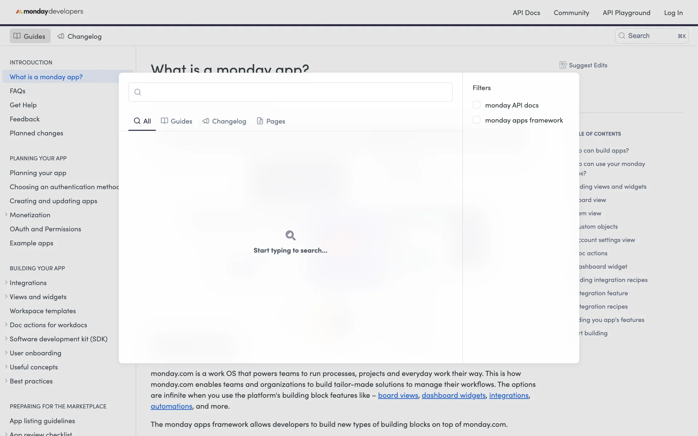
Task: Expand the Views and widgets section
Action: (x=6, y=296)
